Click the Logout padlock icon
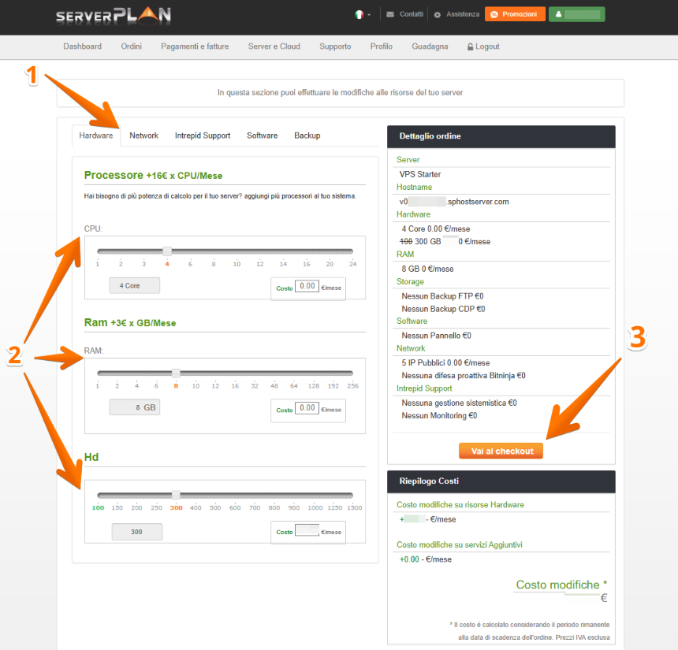The height and width of the screenshot is (650, 678). [x=471, y=46]
